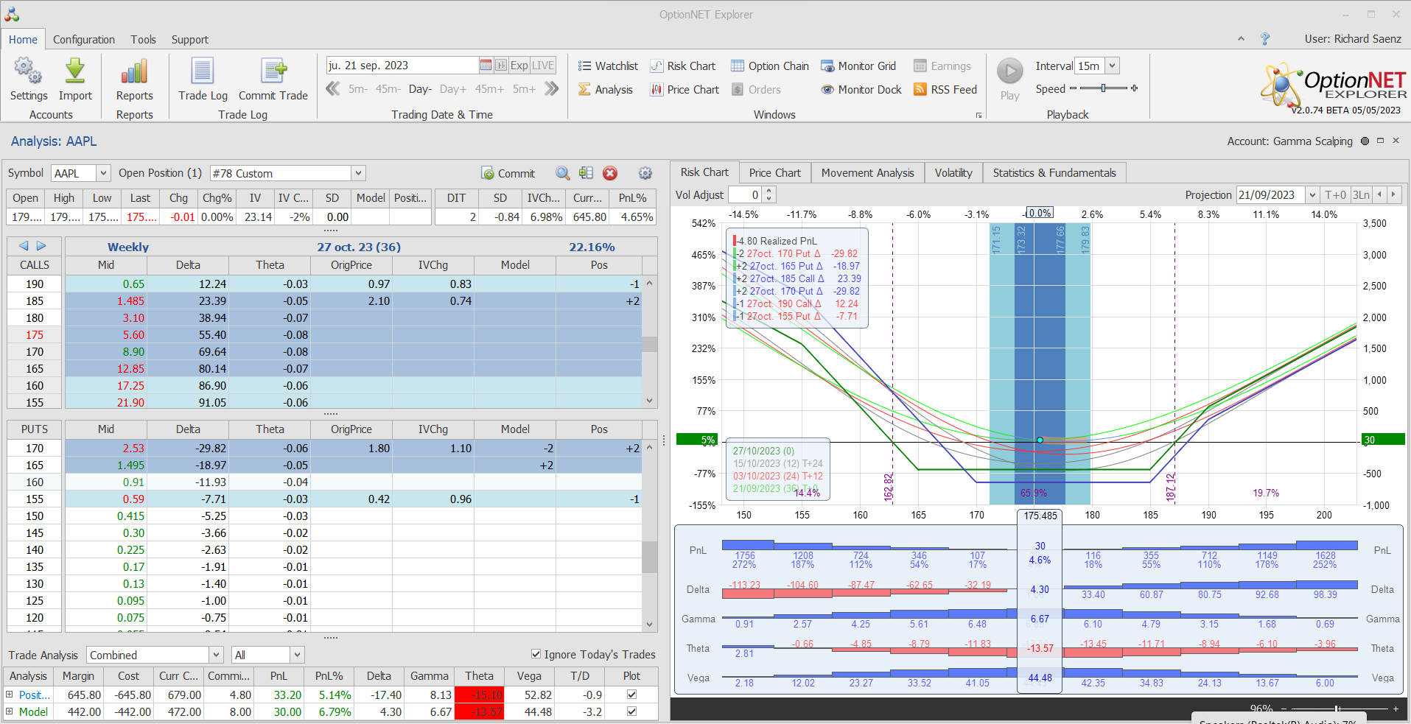Open the ribbon Price Chart window
Viewport: 1411px width, 724px height.
tap(685, 89)
